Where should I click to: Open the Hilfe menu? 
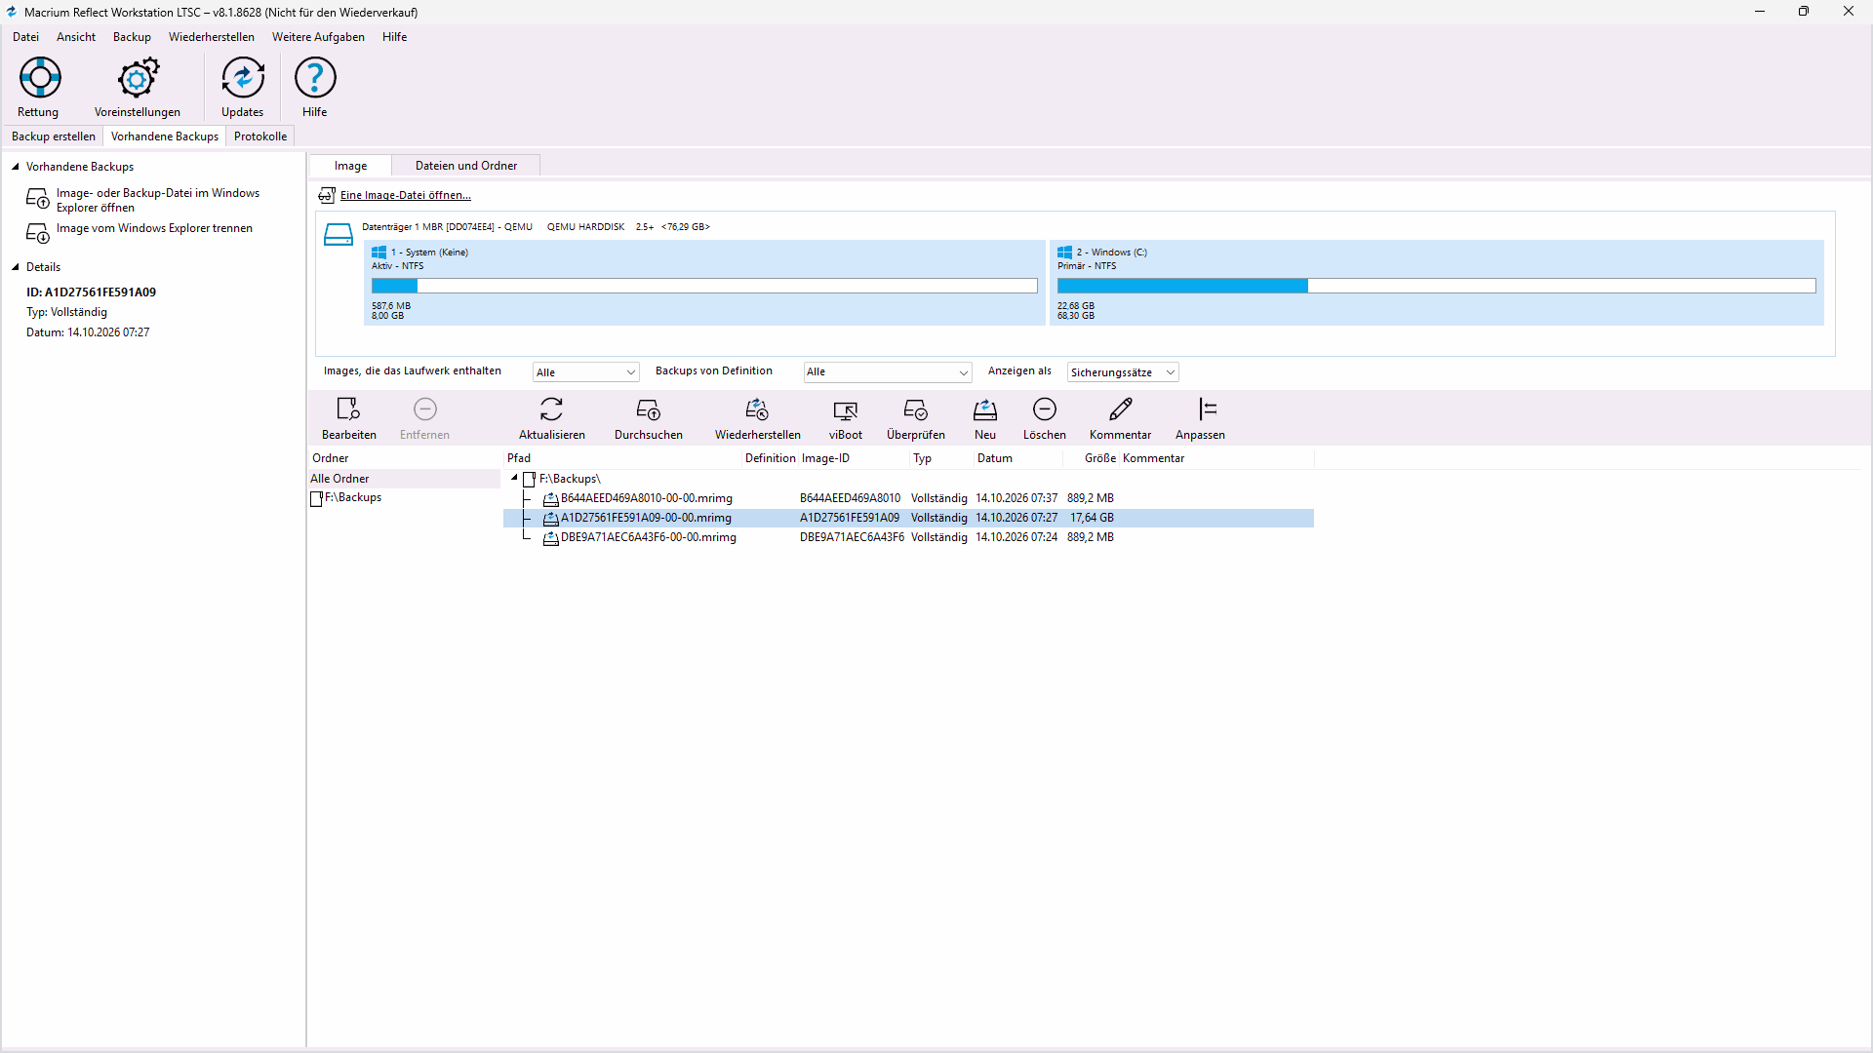(395, 37)
